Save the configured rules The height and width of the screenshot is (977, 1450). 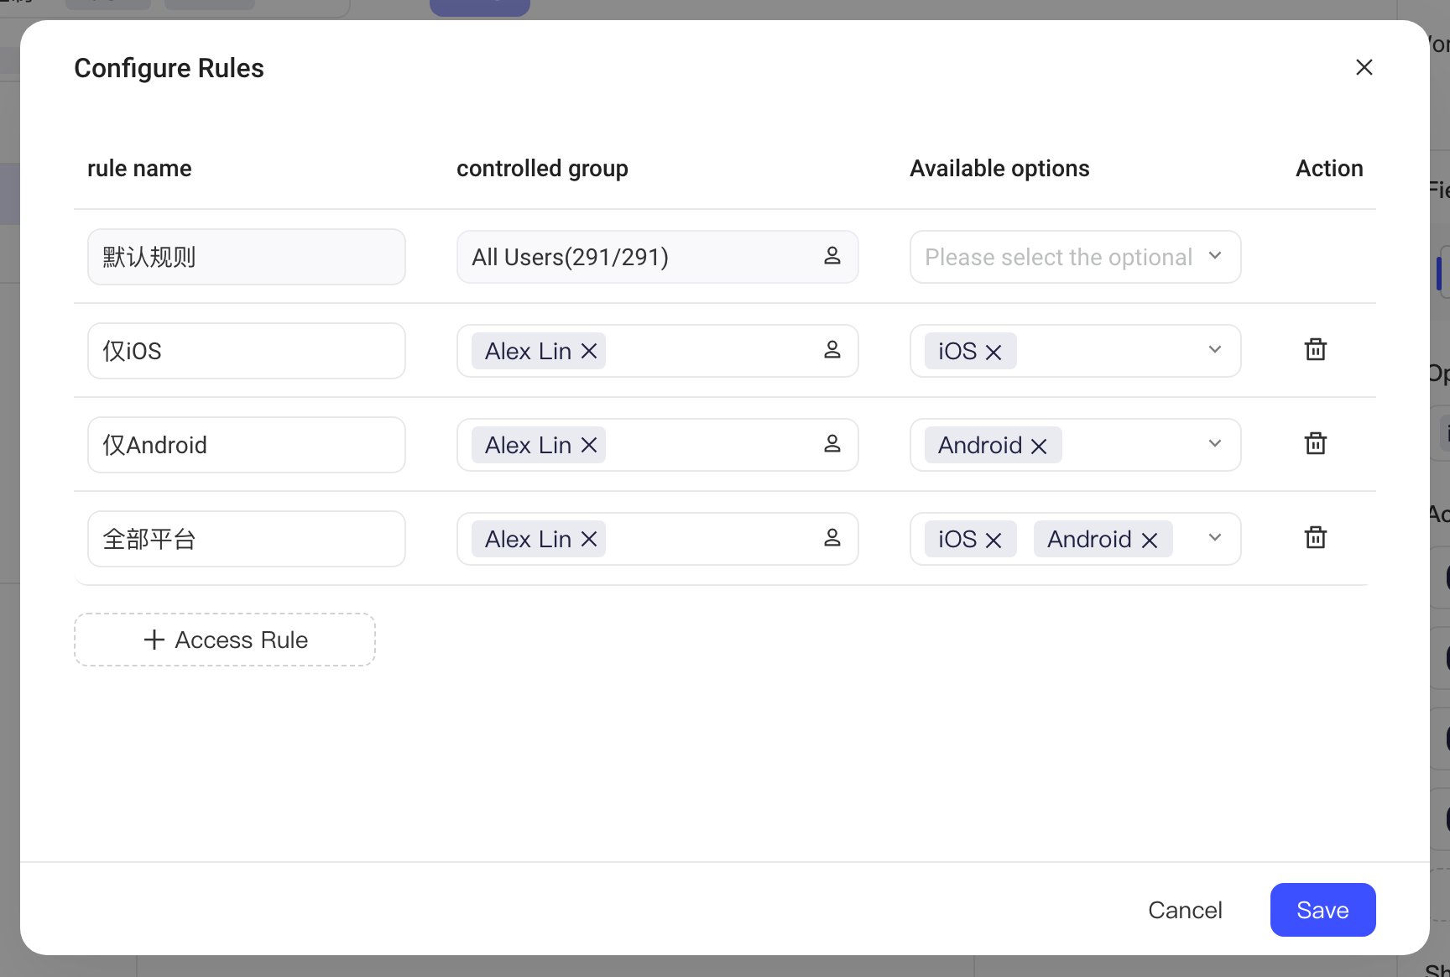(x=1322, y=910)
